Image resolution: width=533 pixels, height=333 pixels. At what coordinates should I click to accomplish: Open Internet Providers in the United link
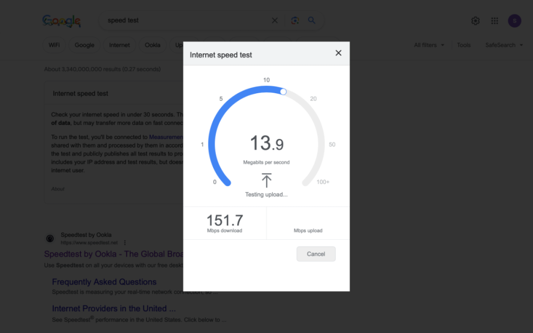(114, 308)
